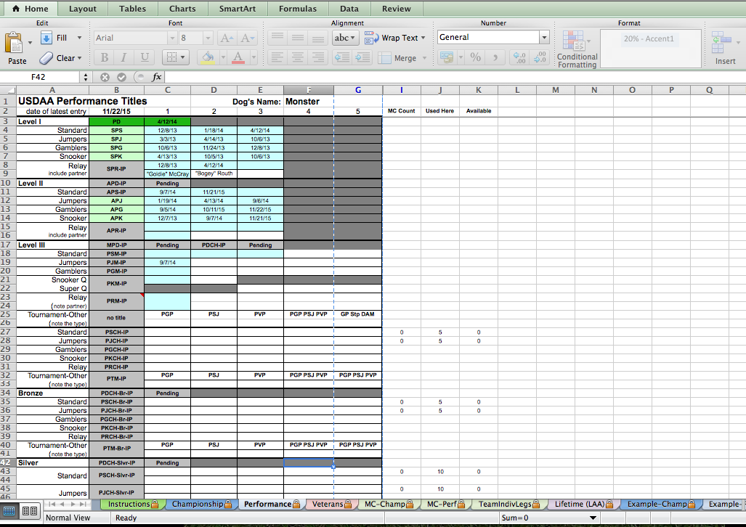The image size is (746, 527).
Task: Click the formula bar confirm checkmark
Action: coord(122,77)
